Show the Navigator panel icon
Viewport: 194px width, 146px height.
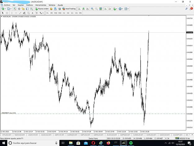[x=23, y=9]
